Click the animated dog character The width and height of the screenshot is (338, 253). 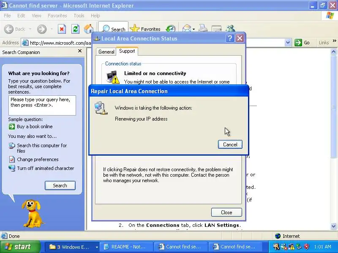(33, 213)
